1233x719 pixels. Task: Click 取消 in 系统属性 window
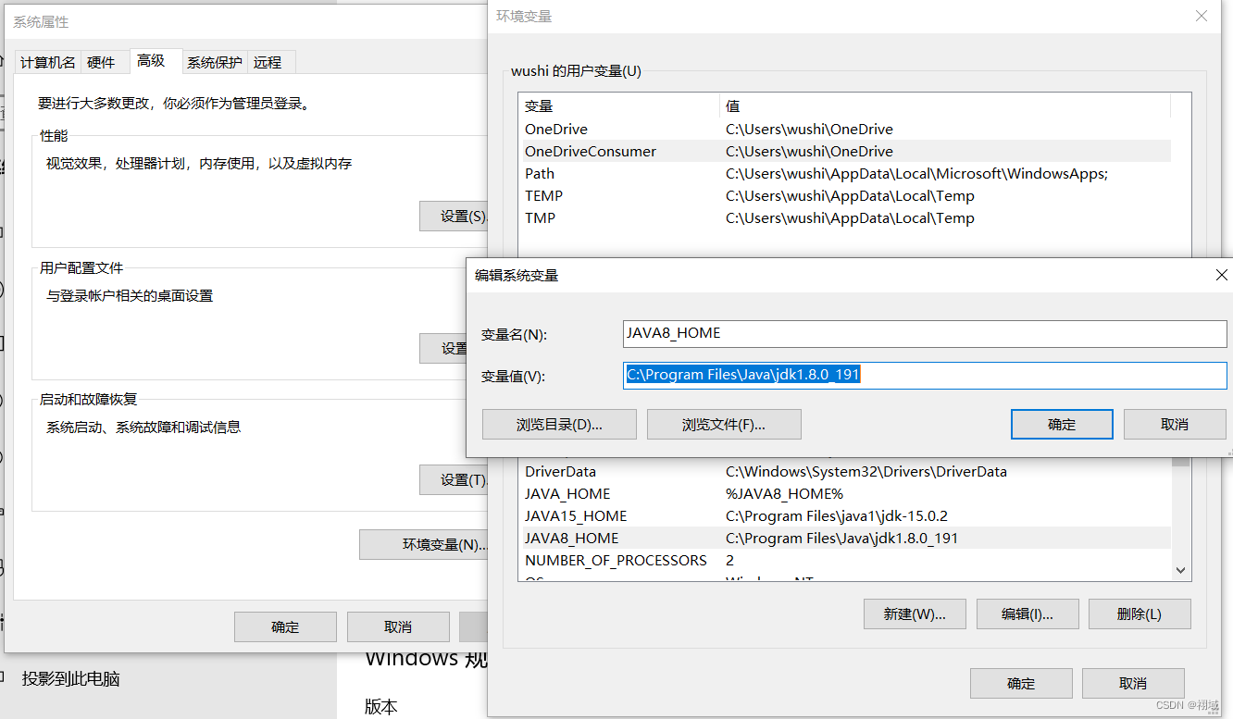pyautogui.click(x=398, y=626)
